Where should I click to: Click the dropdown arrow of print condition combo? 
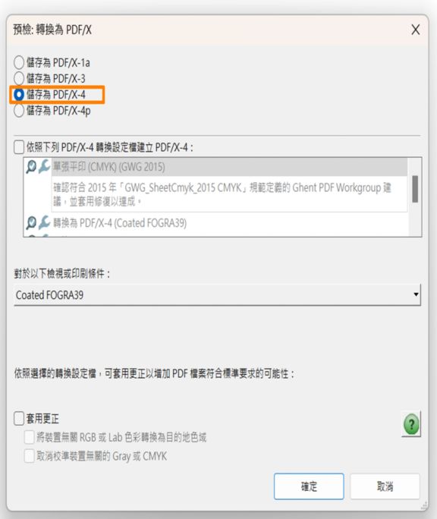(x=416, y=294)
